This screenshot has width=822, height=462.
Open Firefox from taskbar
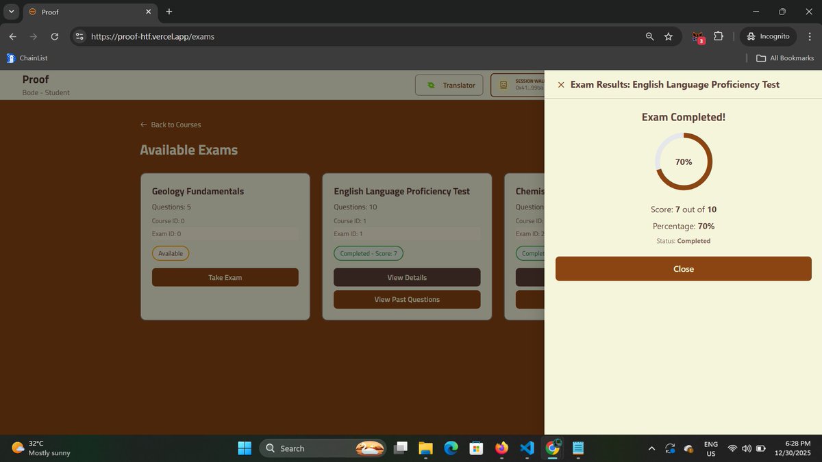(x=501, y=448)
